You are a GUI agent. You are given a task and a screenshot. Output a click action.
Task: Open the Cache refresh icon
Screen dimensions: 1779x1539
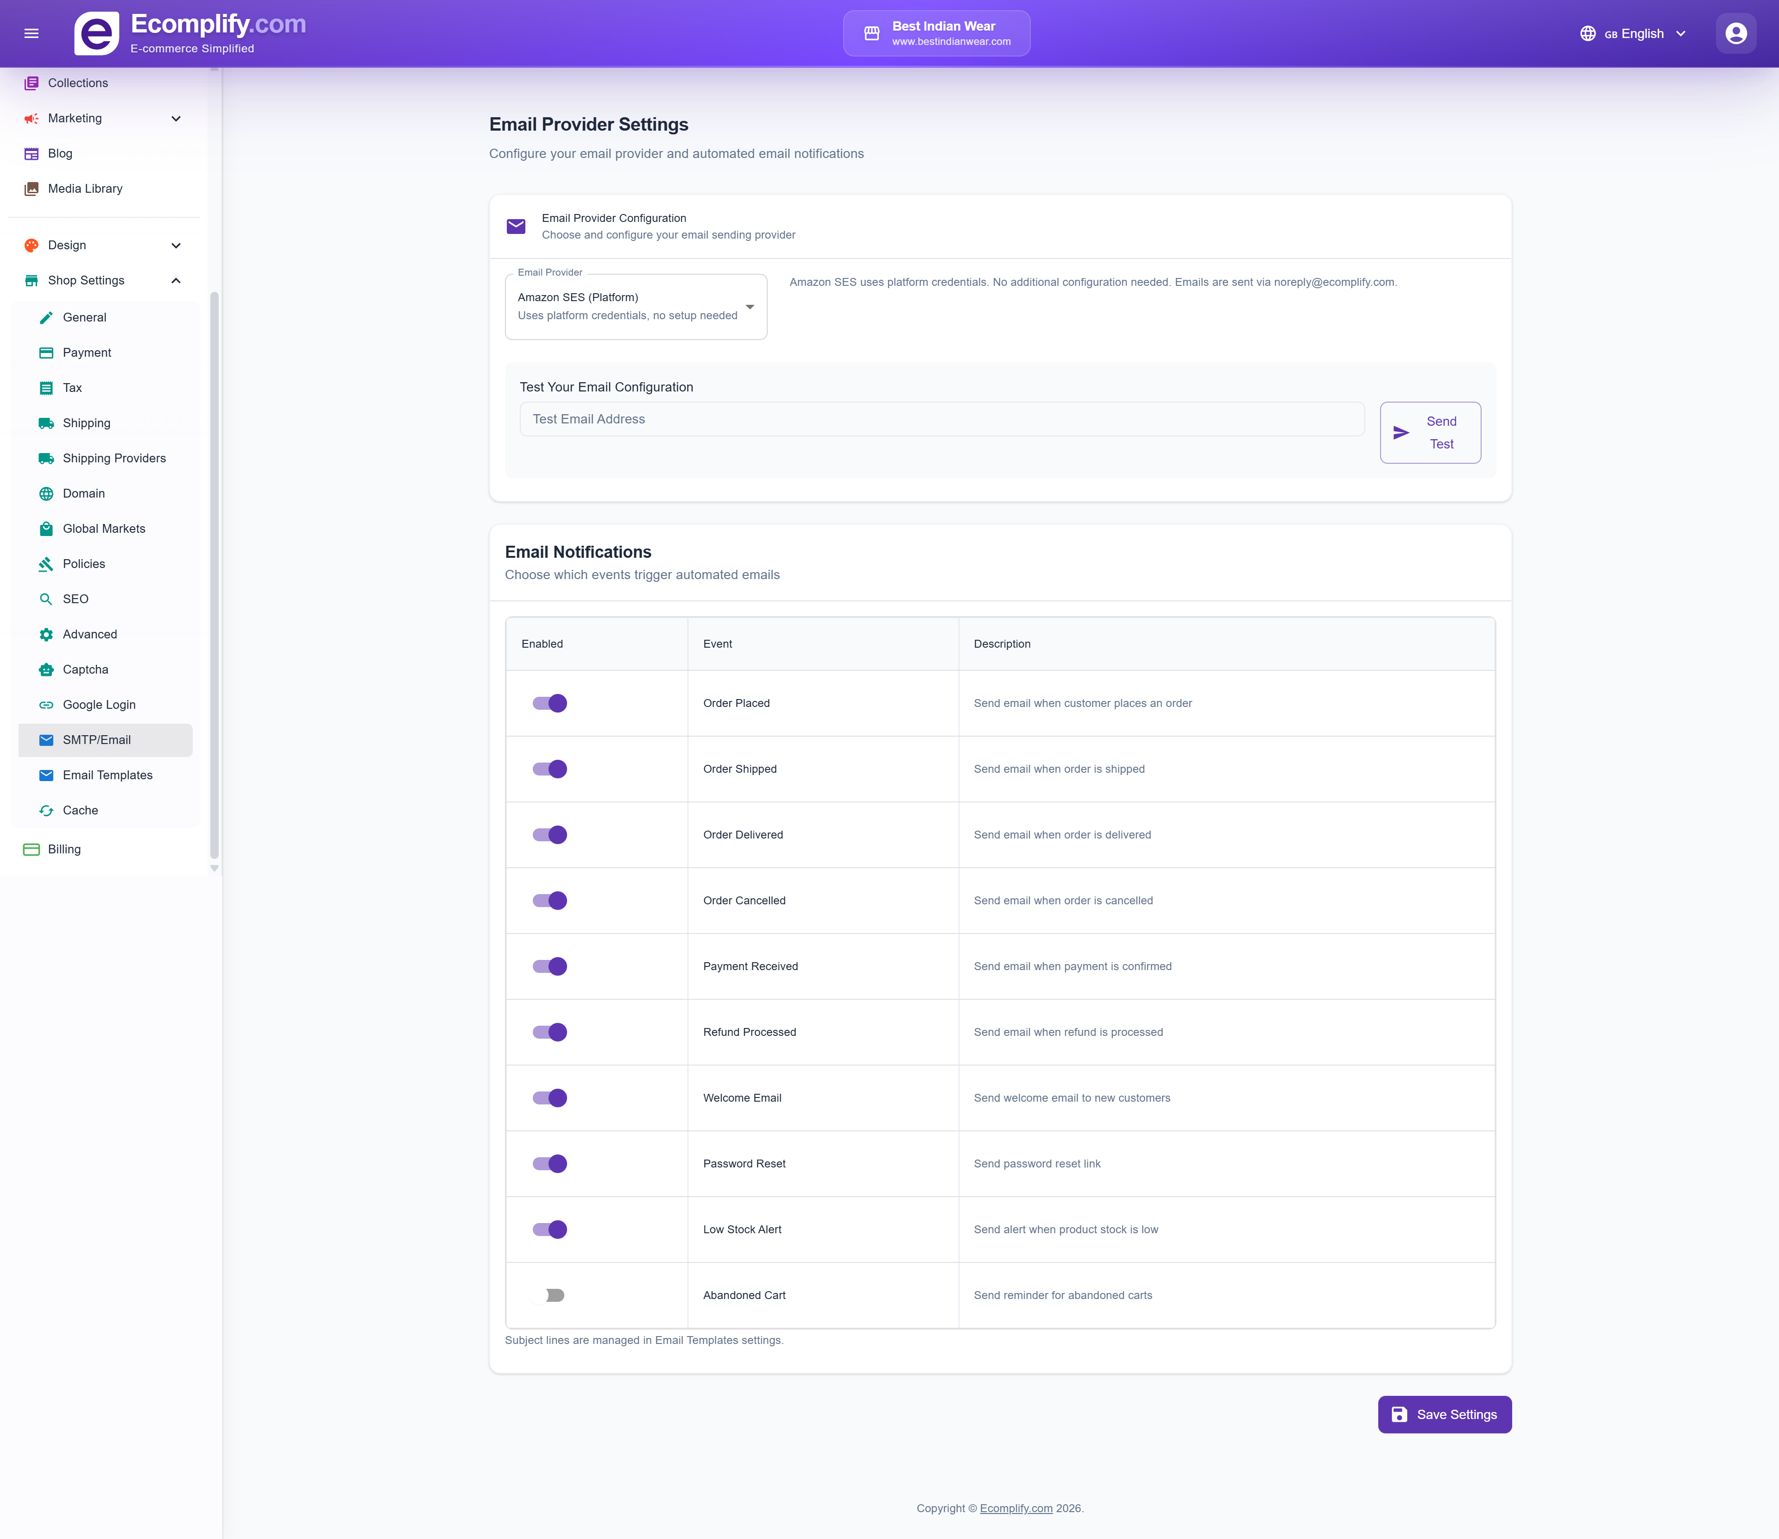coord(45,810)
